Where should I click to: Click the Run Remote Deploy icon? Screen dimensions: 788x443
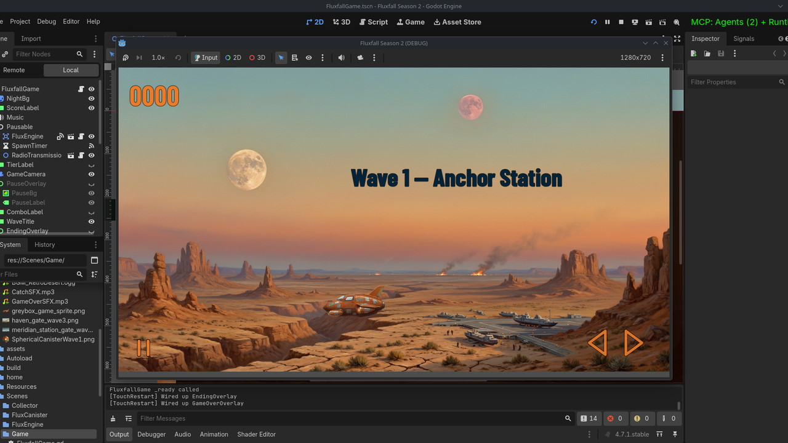[x=635, y=22]
